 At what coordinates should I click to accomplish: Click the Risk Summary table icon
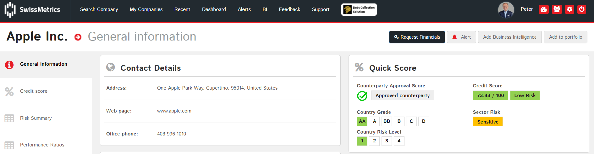click(9, 118)
